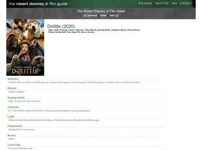Click the accent value 'Welsh.'
The image size is (202, 151).
point(12,139)
